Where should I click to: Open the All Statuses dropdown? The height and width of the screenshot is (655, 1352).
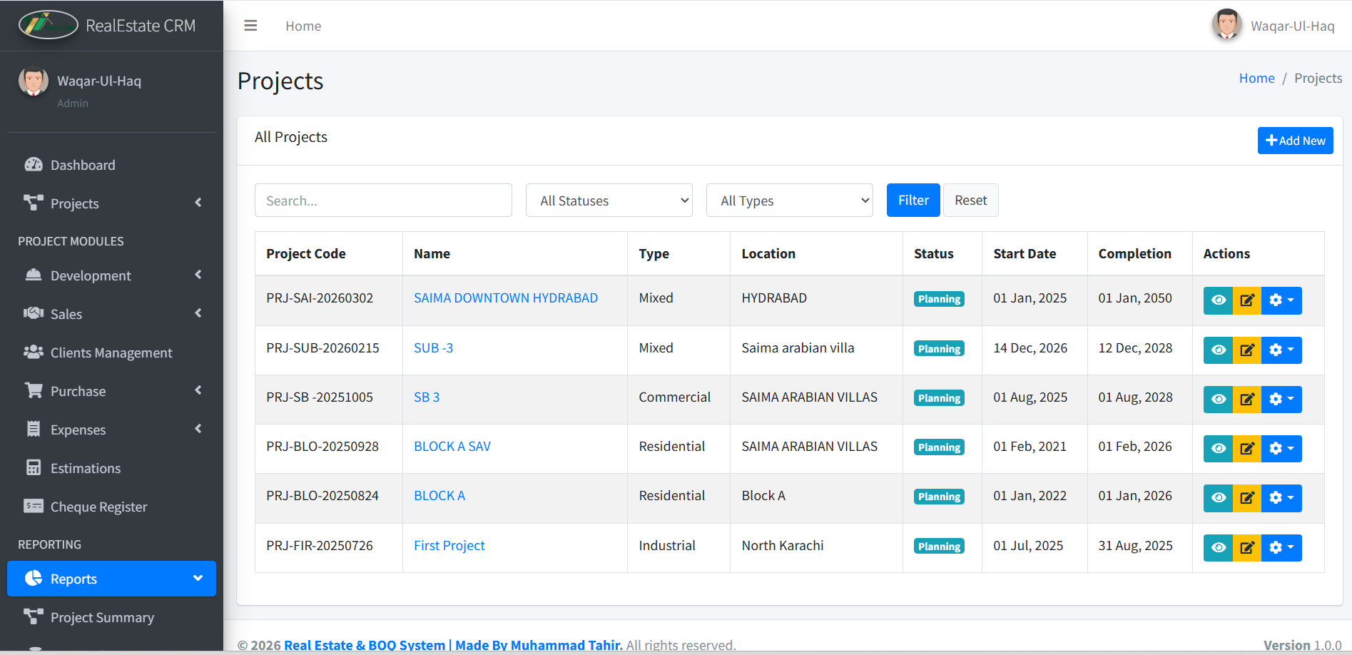click(x=609, y=200)
